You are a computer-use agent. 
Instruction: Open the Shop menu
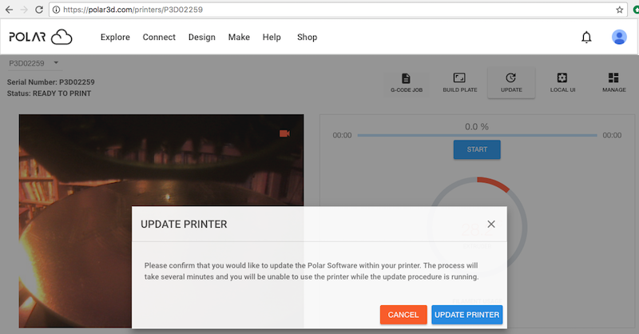[307, 37]
